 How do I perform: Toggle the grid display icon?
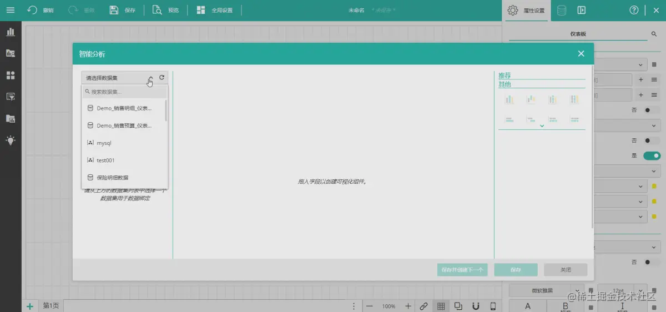(441, 306)
